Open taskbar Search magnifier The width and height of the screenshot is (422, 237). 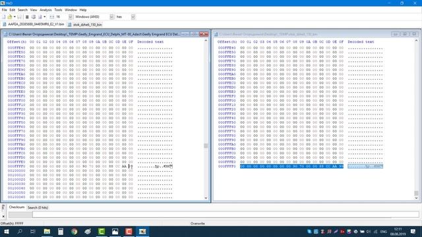(x=20, y=231)
